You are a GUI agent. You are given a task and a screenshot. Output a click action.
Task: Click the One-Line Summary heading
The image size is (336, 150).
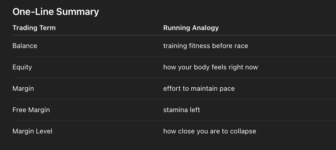[56, 12]
